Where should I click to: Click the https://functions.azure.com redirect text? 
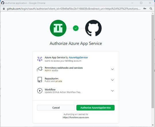76,118
